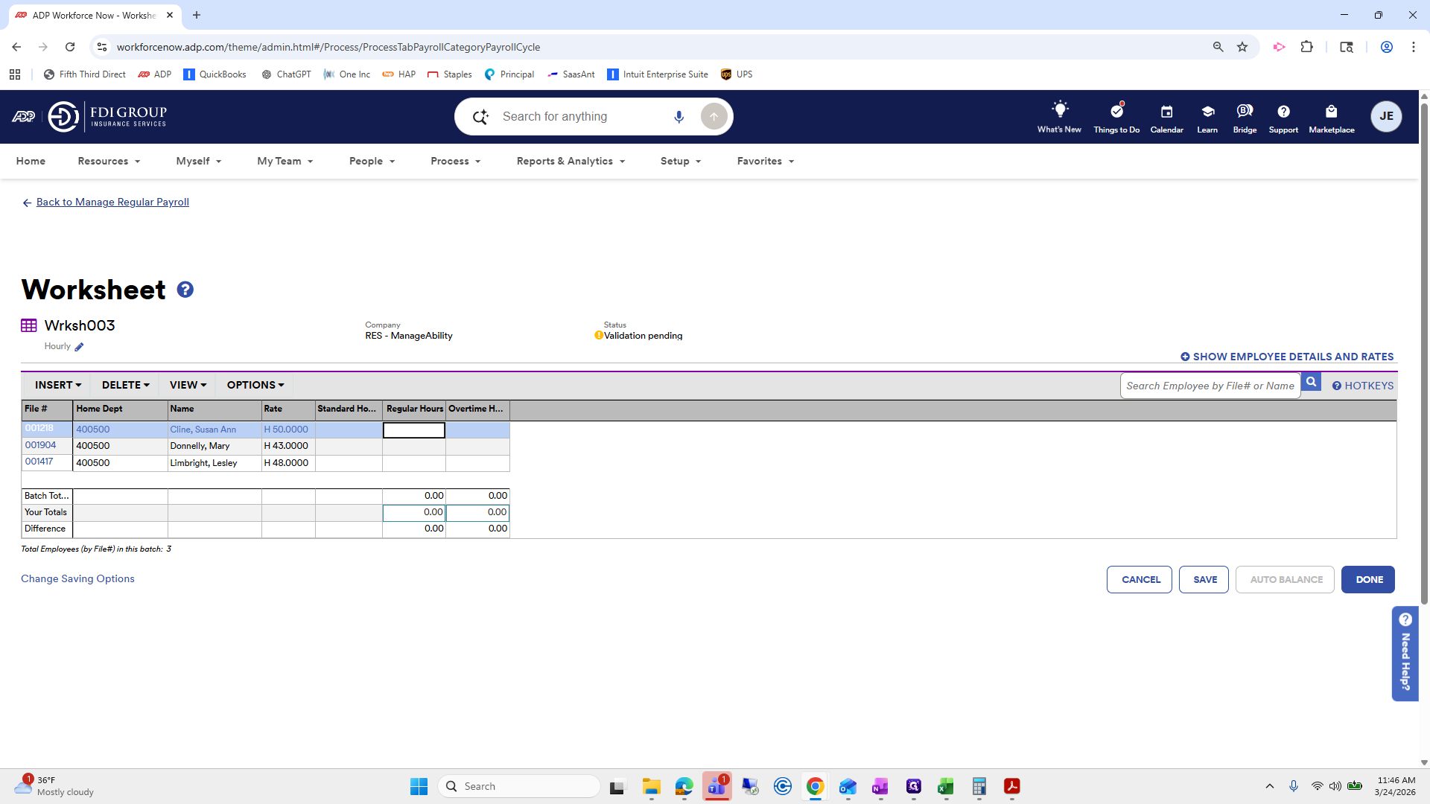Click the microphone in the search bar
1430x804 pixels.
coord(679,116)
